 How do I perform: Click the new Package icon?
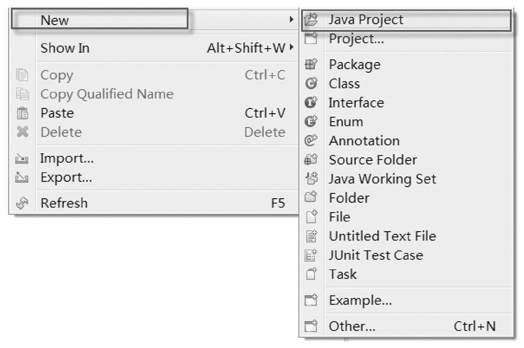click(311, 64)
